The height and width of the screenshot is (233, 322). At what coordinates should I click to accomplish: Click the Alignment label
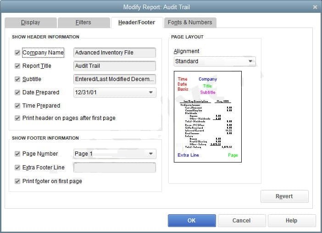pyautogui.click(x=187, y=51)
